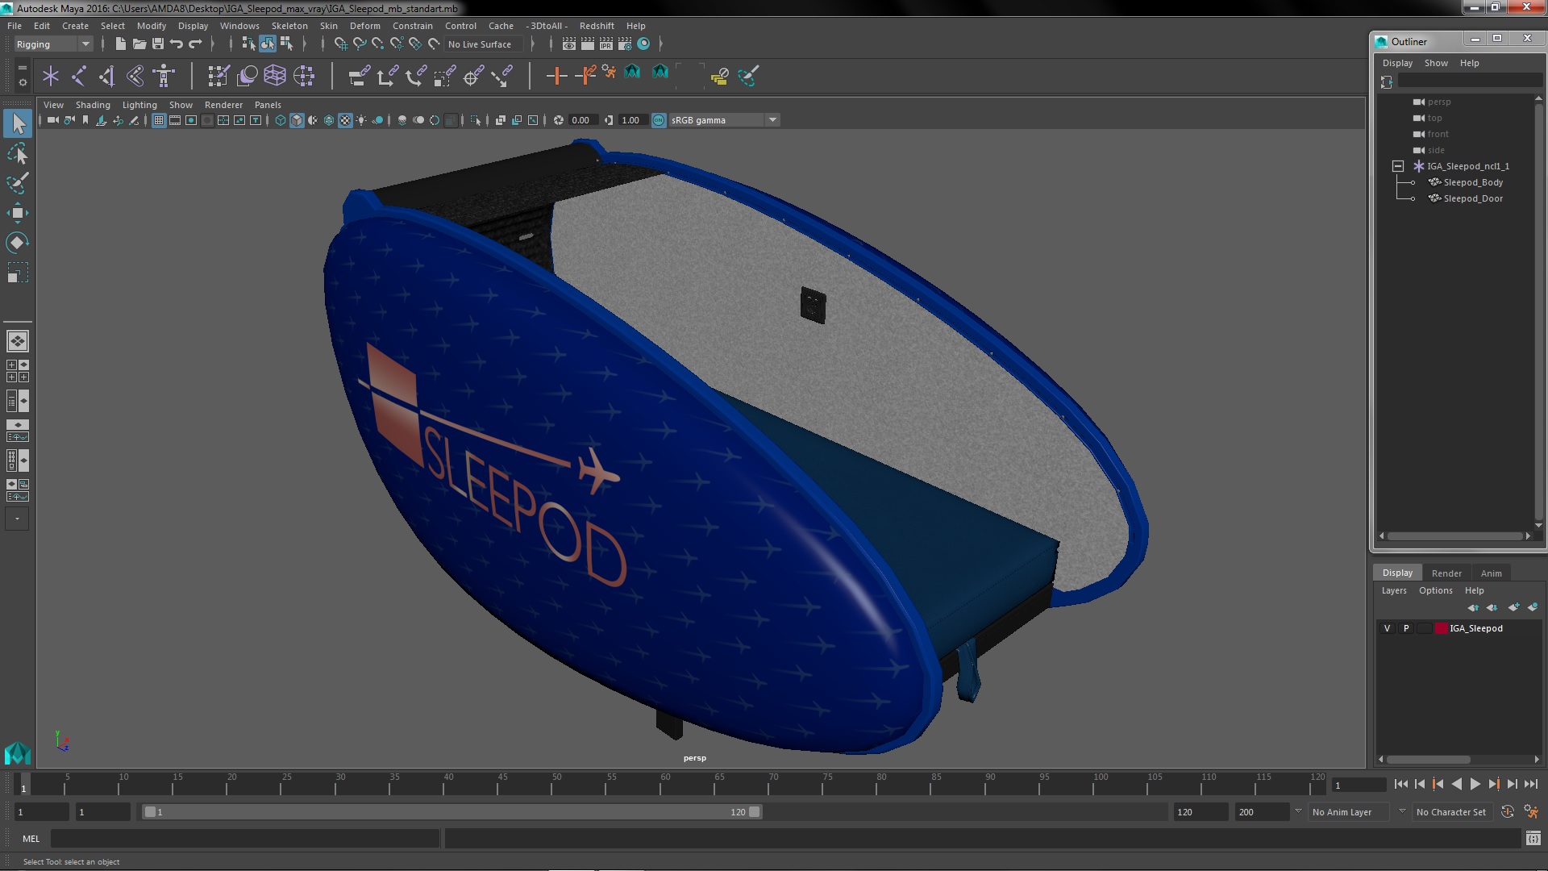The height and width of the screenshot is (871, 1548).
Task: Select the Create Joints tool on shelf
Action: point(79,76)
